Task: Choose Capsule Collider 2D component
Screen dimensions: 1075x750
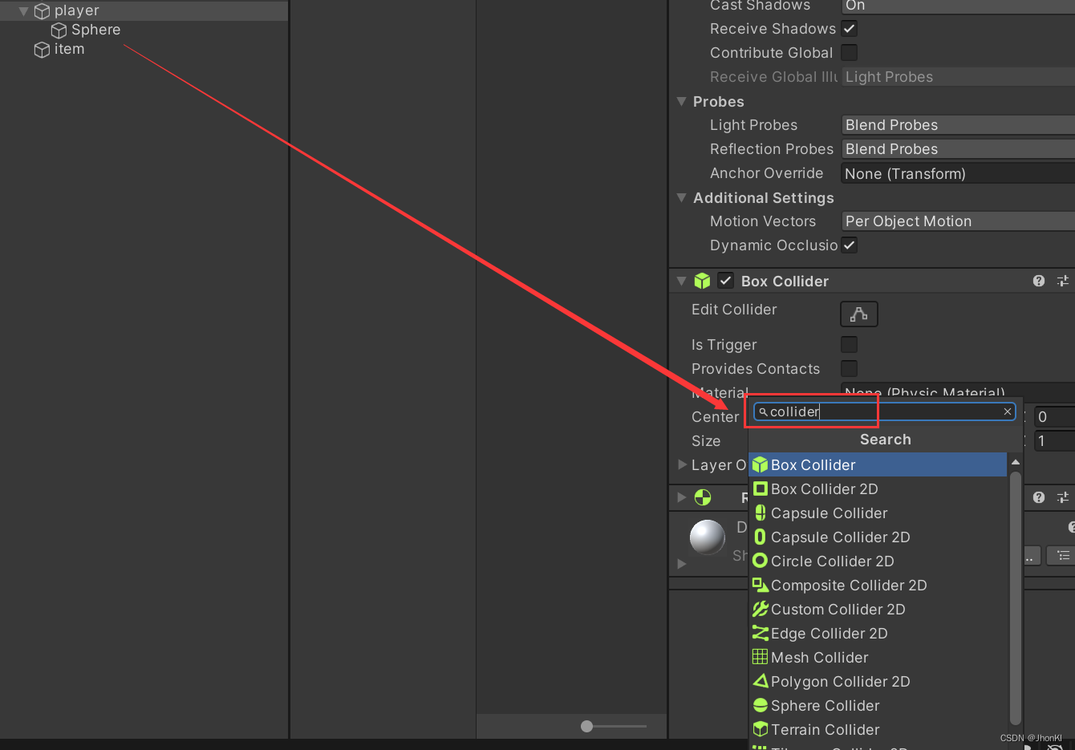Action: tap(878, 537)
